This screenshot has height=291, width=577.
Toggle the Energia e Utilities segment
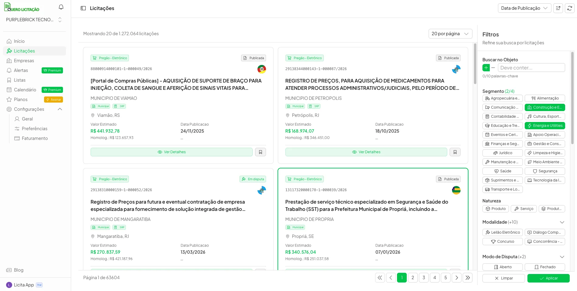[544, 126]
